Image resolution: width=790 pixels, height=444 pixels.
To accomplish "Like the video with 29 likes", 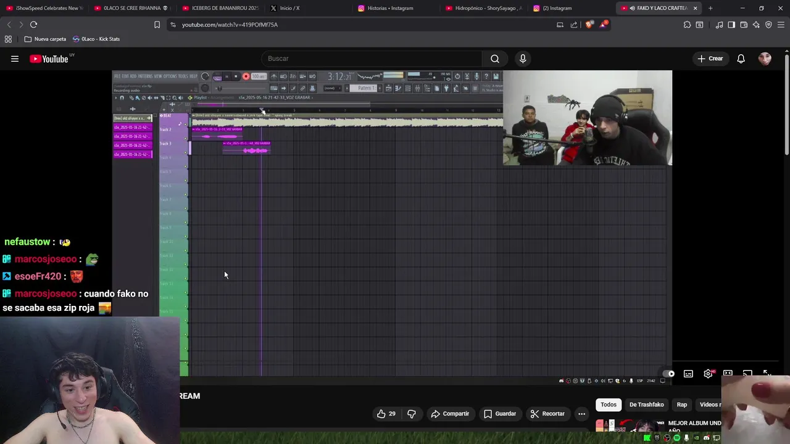I will pyautogui.click(x=386, y=414).
